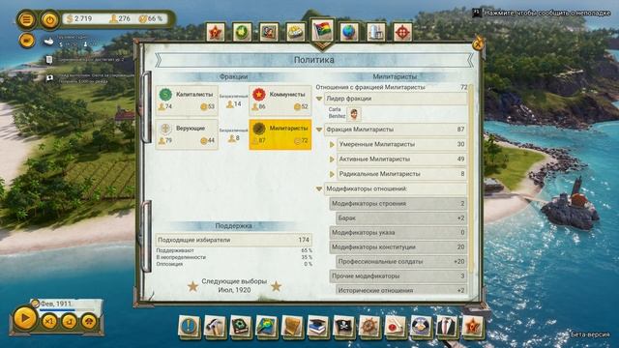This screenshot has width=619, height=348.
Task: Collapse the Лидер фракции section
Action: (319, 99)
